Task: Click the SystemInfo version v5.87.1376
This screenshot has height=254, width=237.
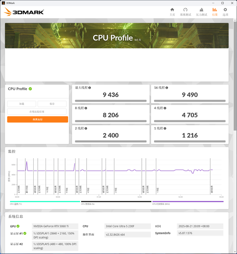Action: pos(200,233)
